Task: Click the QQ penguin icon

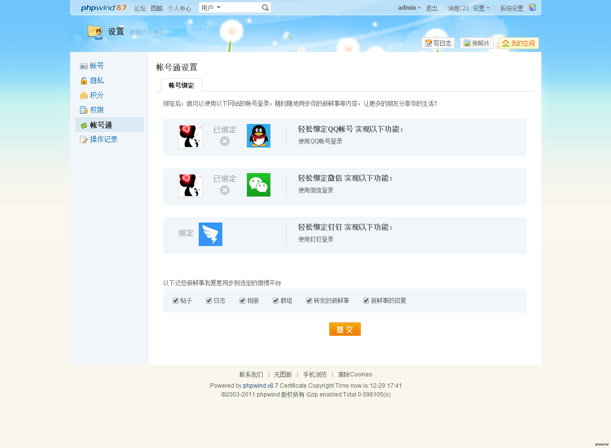Action: click(258, 136)
